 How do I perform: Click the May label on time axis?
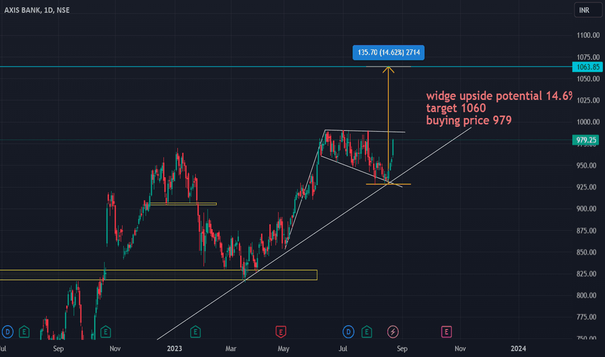click(283, 349)
